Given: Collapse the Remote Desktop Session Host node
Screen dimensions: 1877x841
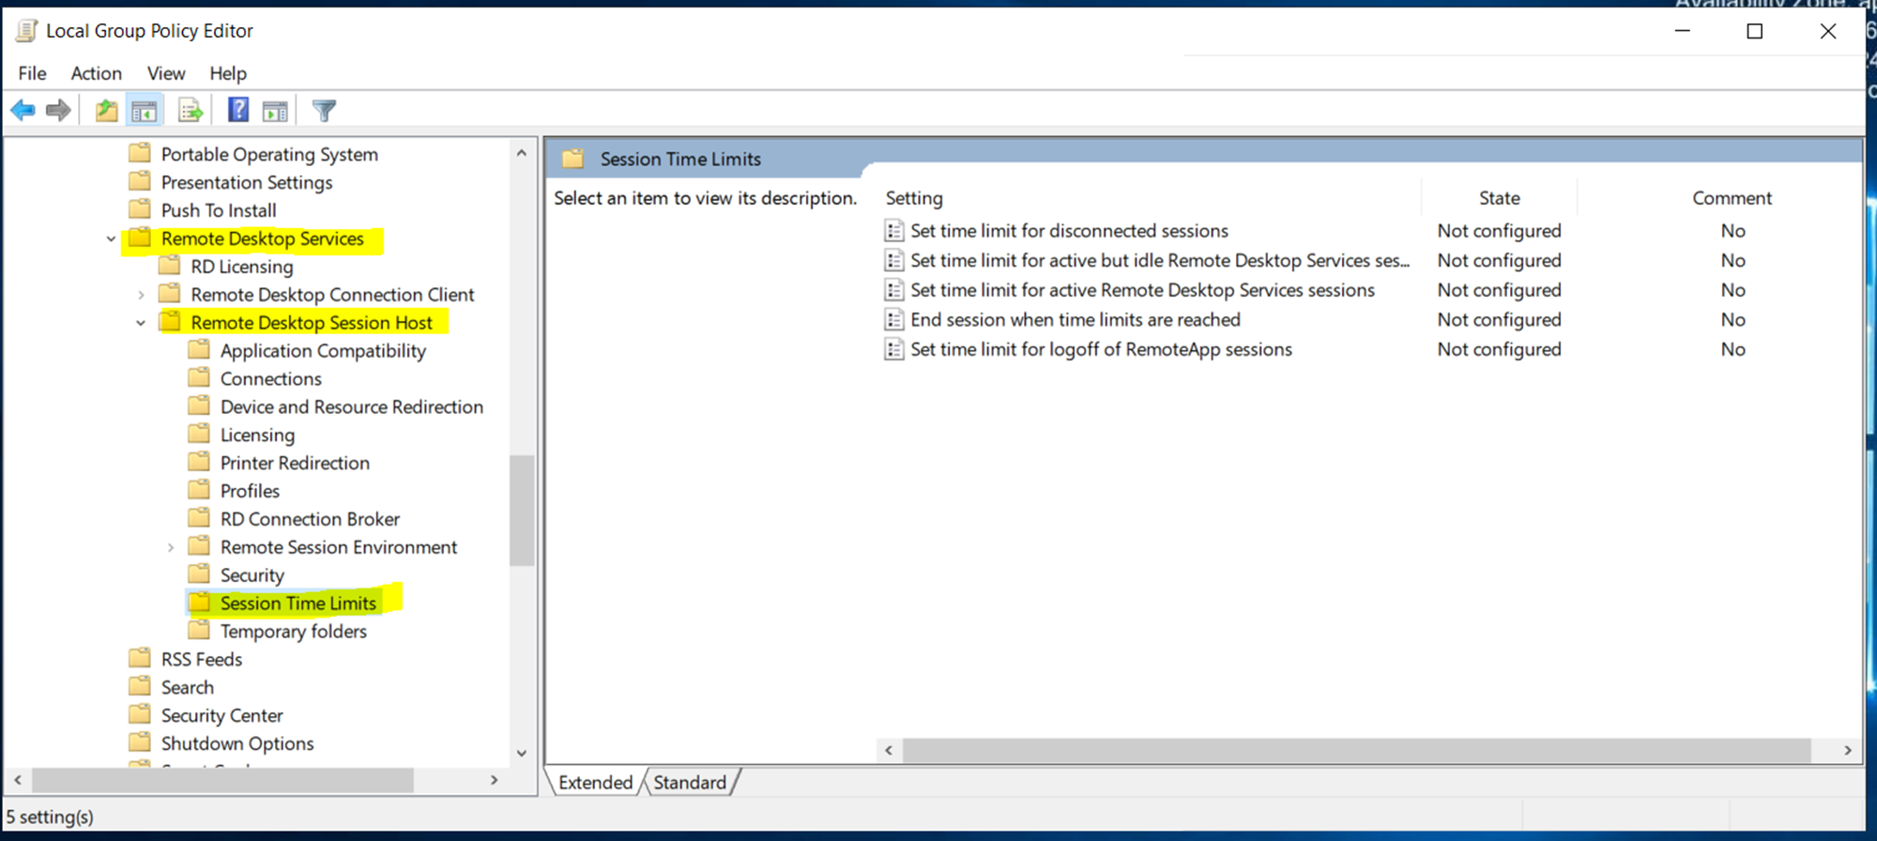Looking at the screenshot, I should [141, 323].
